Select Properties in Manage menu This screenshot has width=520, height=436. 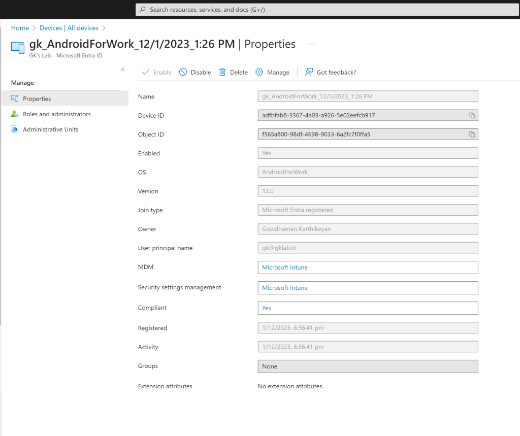[65, 98]
